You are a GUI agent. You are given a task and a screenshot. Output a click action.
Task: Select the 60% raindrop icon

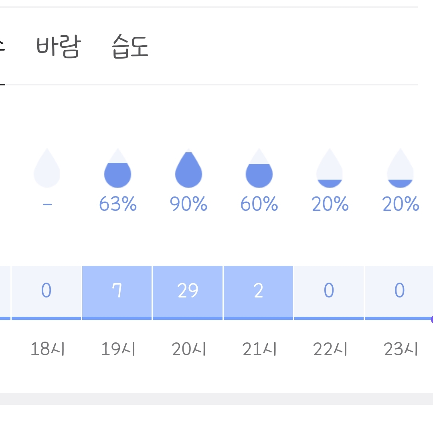(259, 168)
